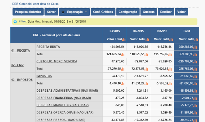Click the Salvar button

51,12
